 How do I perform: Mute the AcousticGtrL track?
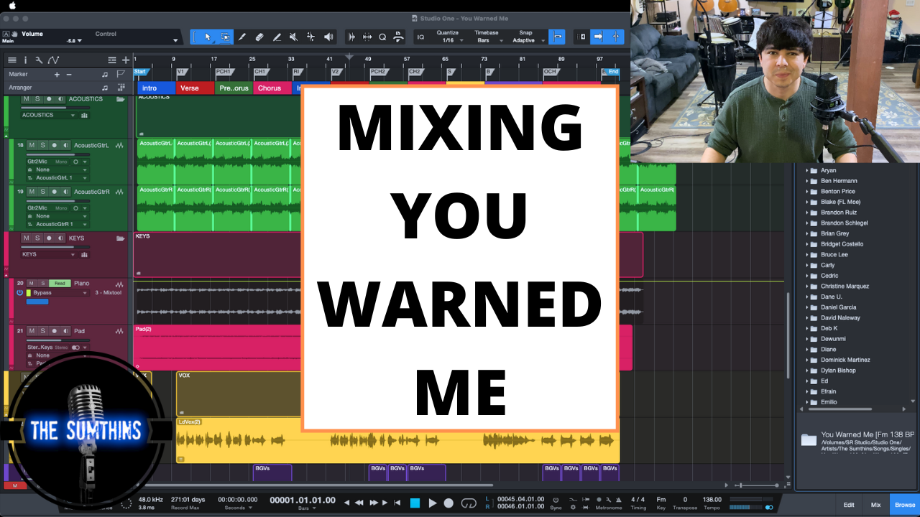[31, 145]
